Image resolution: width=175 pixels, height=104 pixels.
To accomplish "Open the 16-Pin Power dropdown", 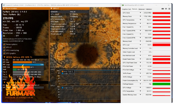I will click(140, 73).
